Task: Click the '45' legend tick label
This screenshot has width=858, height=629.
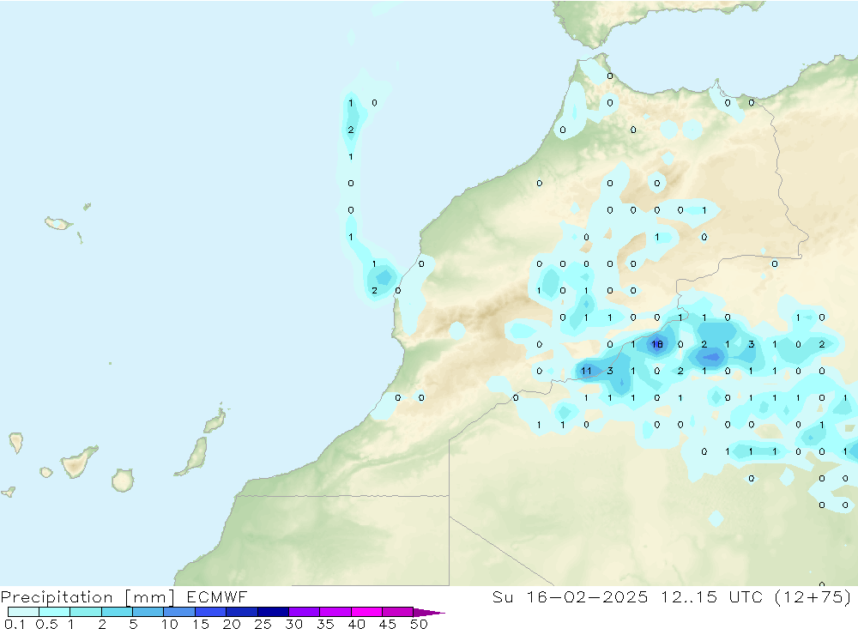Action: click(388, 624)
